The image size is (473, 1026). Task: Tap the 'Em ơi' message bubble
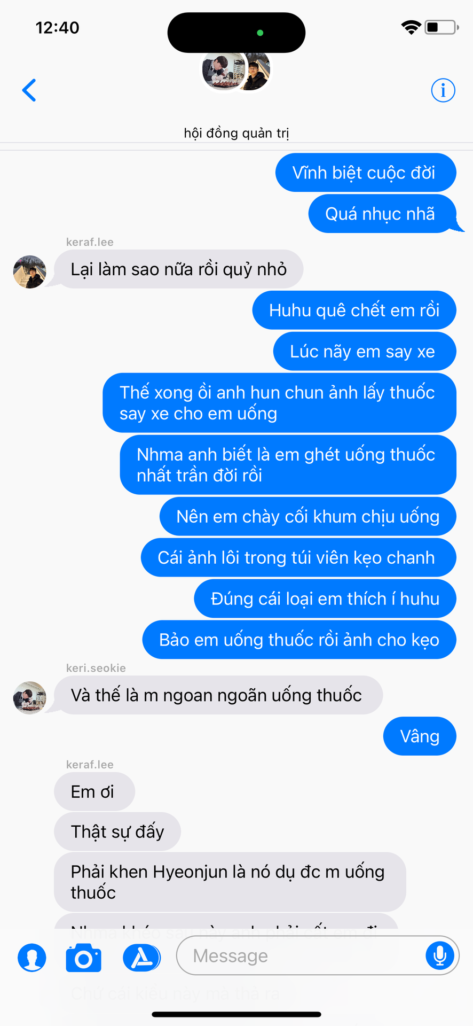click(x=94, y=791)
